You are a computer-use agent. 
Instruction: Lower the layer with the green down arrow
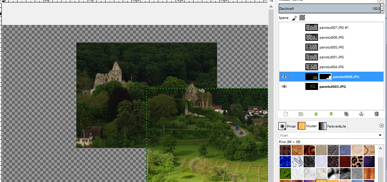pos(331,114)
